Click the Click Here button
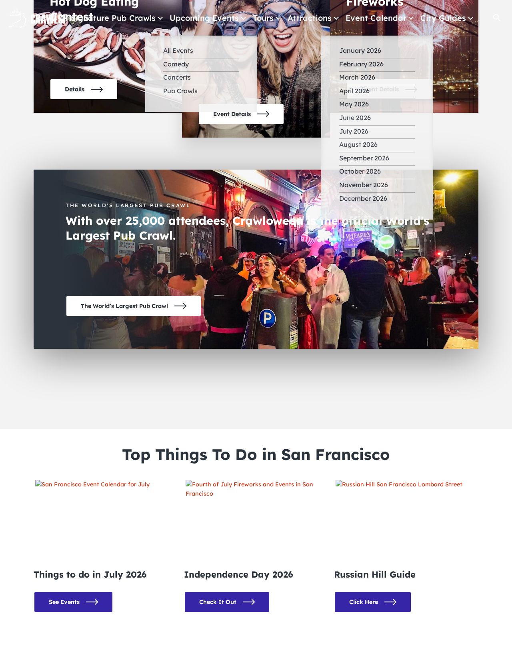This screenshot has height=646, width=512. [373, 602]
